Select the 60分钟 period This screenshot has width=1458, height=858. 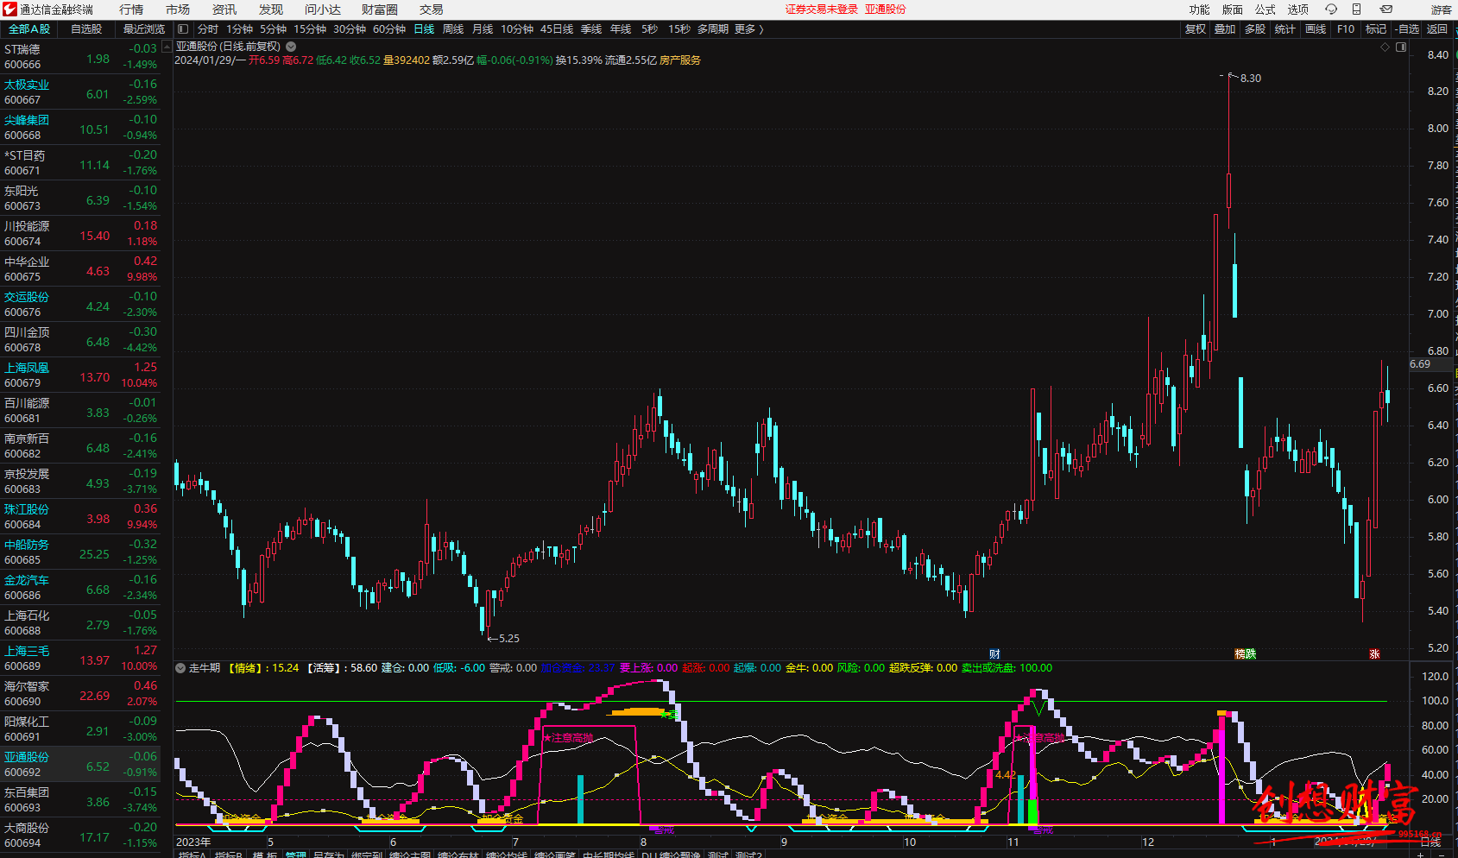pyautogui.click(x=389, y=29)
